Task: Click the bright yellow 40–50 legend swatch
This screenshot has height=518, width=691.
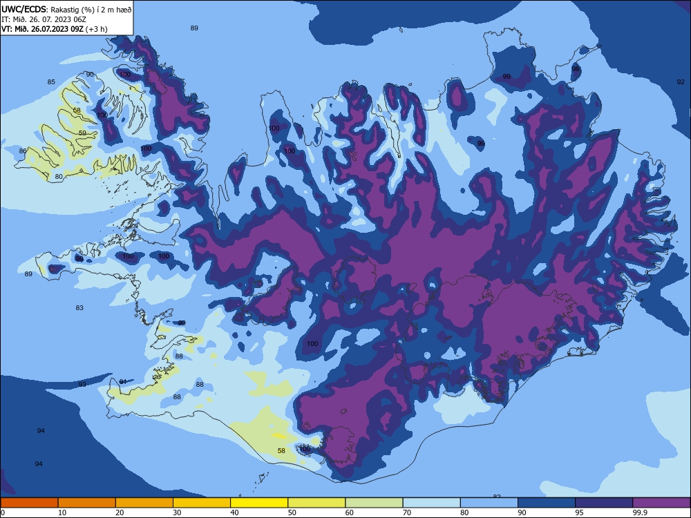Action: click(259, 503)
